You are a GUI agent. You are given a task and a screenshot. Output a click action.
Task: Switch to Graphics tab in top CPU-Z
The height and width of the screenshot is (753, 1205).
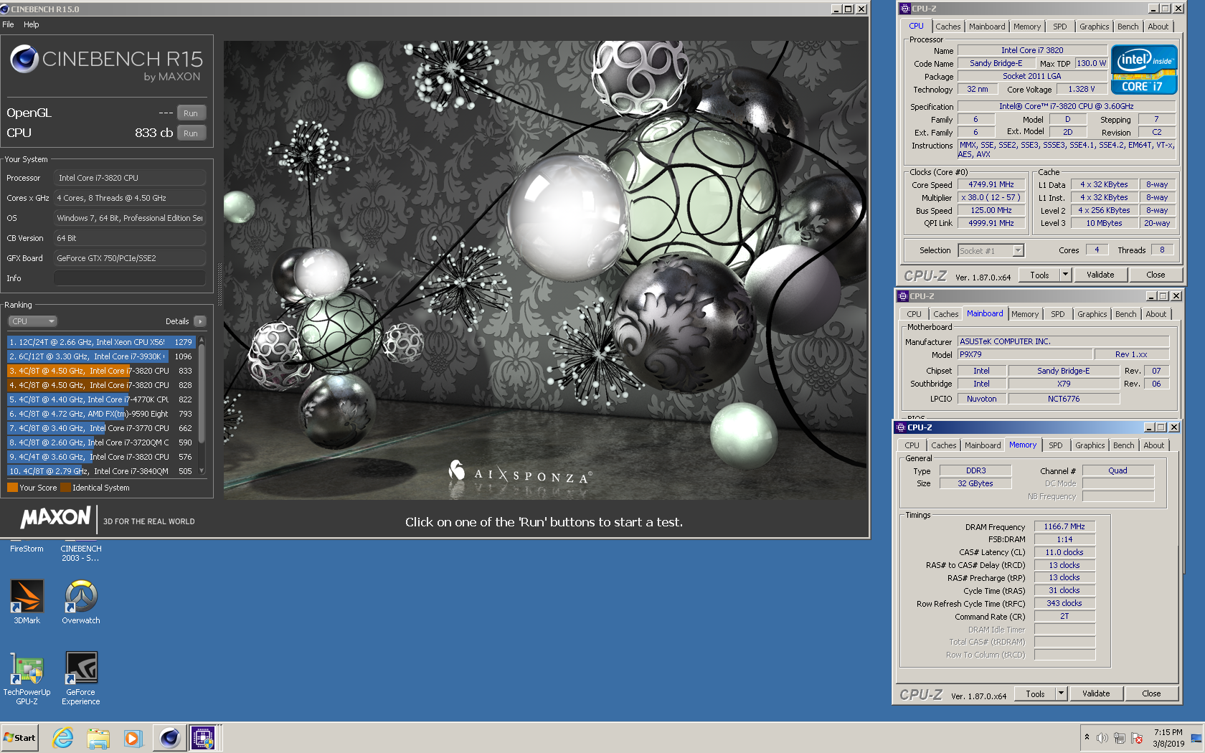click(x=1095, y=27)
